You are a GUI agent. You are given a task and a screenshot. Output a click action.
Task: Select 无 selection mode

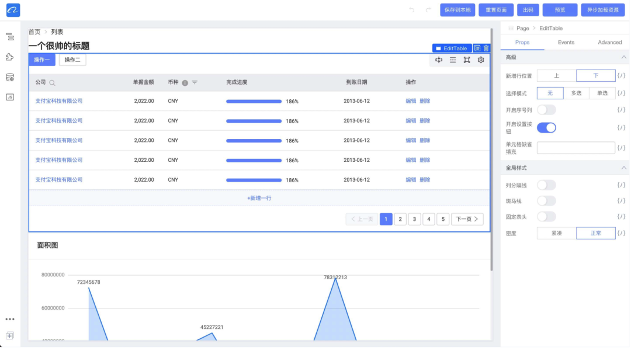click(550, 93)
